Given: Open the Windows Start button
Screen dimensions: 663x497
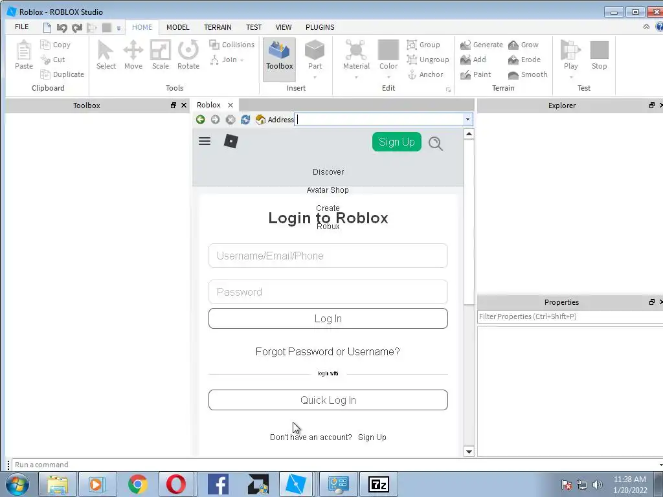Looking at the screenshot, I should pos(17,484).
